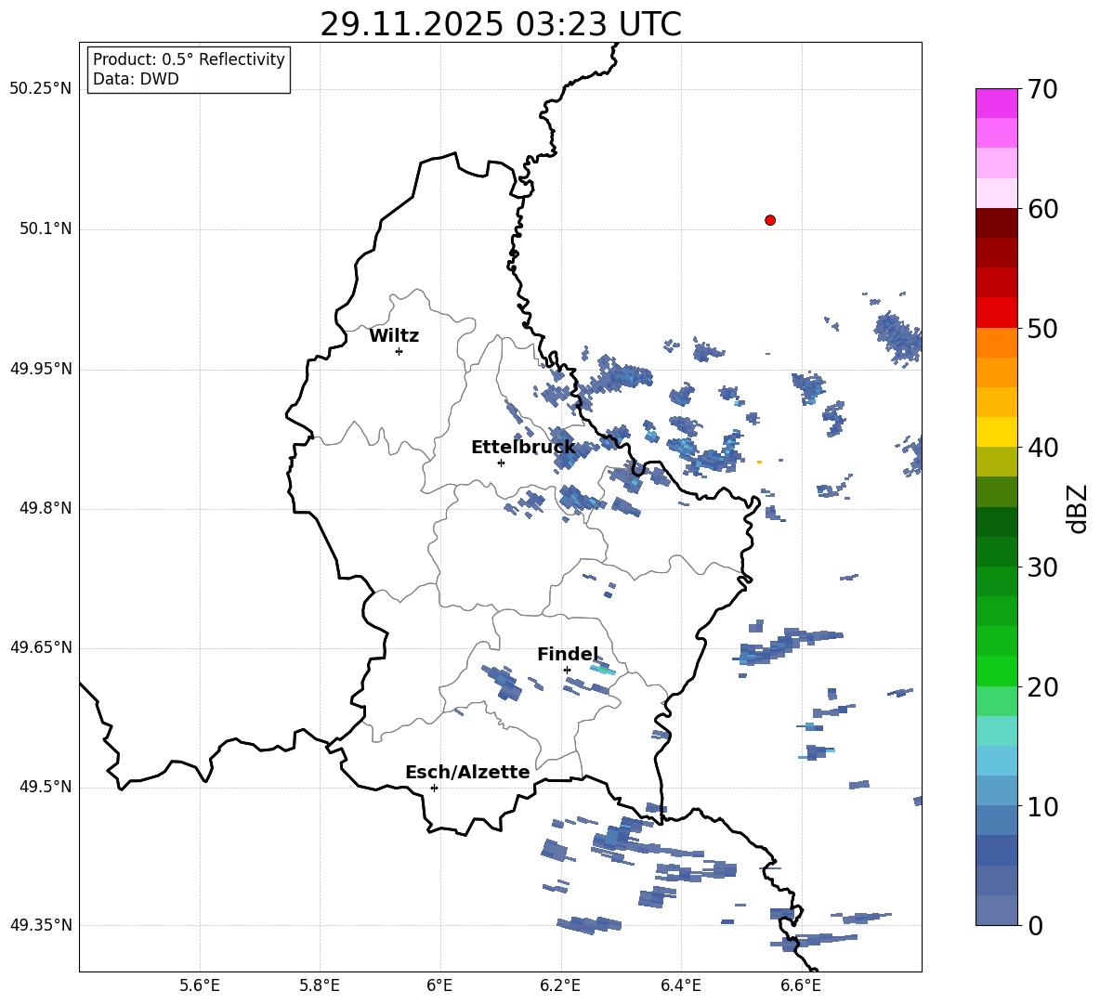Click the 49.5°N latitude label
Viewport: 1100px width, 1004px height.
[46, 787]
